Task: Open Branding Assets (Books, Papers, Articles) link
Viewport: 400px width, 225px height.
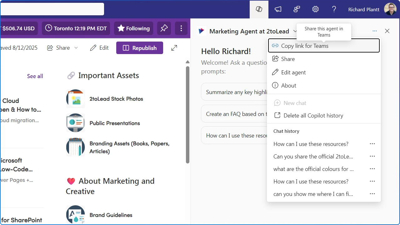Action: (x=129, y=147)
